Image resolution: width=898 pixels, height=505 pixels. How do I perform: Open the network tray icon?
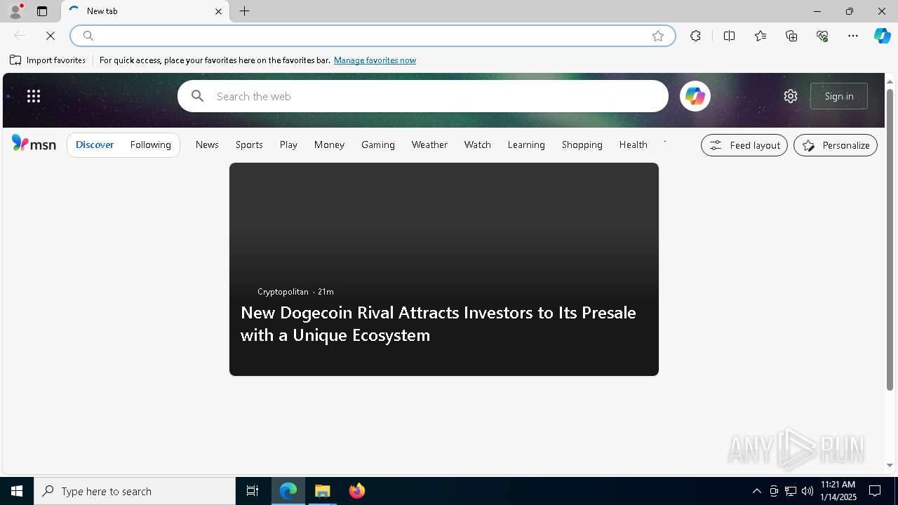(x=791, y=491)
